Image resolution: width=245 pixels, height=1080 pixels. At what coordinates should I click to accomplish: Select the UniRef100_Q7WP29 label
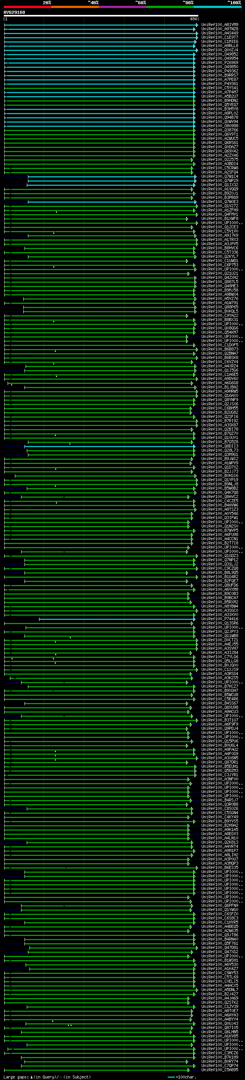click(x=220, y=181)
